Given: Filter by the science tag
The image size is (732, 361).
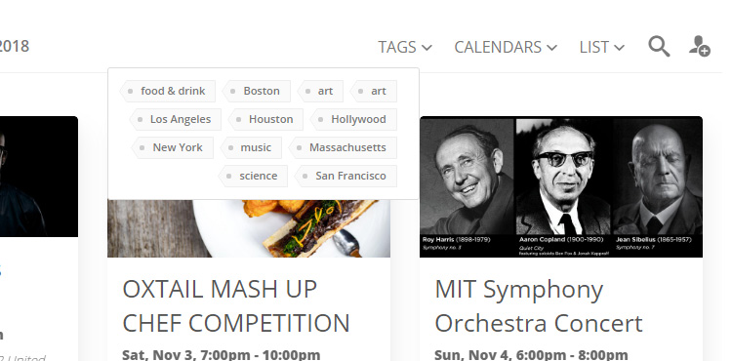Looking at the screenshot, I should (x=253, y=176).
